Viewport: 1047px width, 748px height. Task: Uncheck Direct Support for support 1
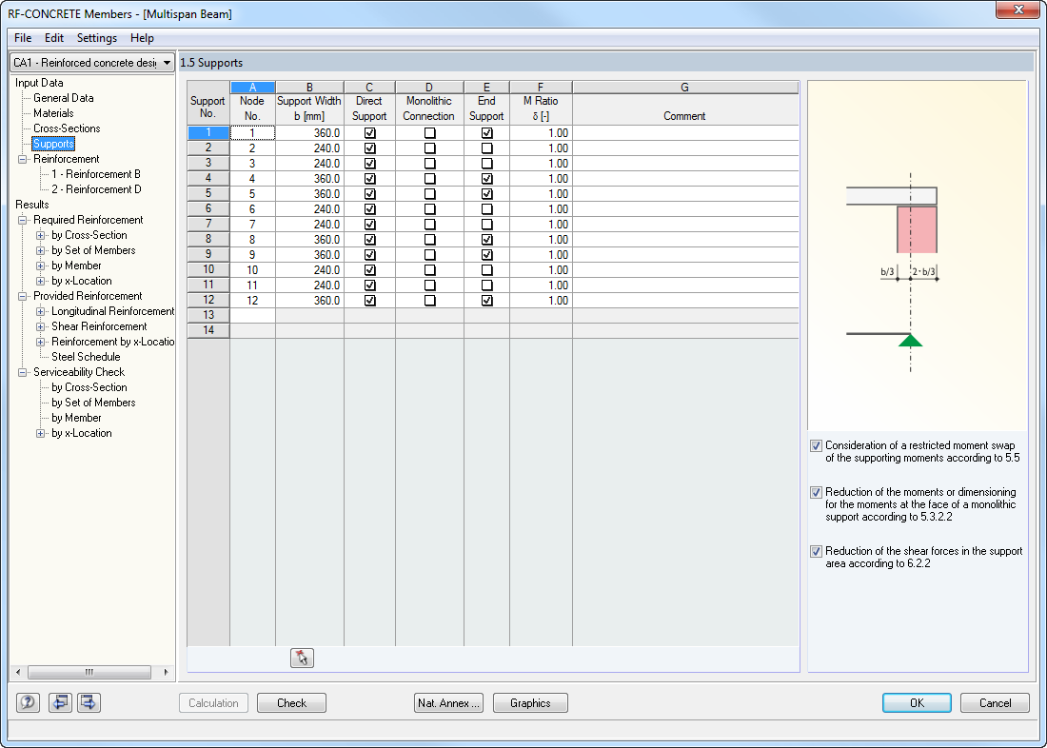pos(369,133)
